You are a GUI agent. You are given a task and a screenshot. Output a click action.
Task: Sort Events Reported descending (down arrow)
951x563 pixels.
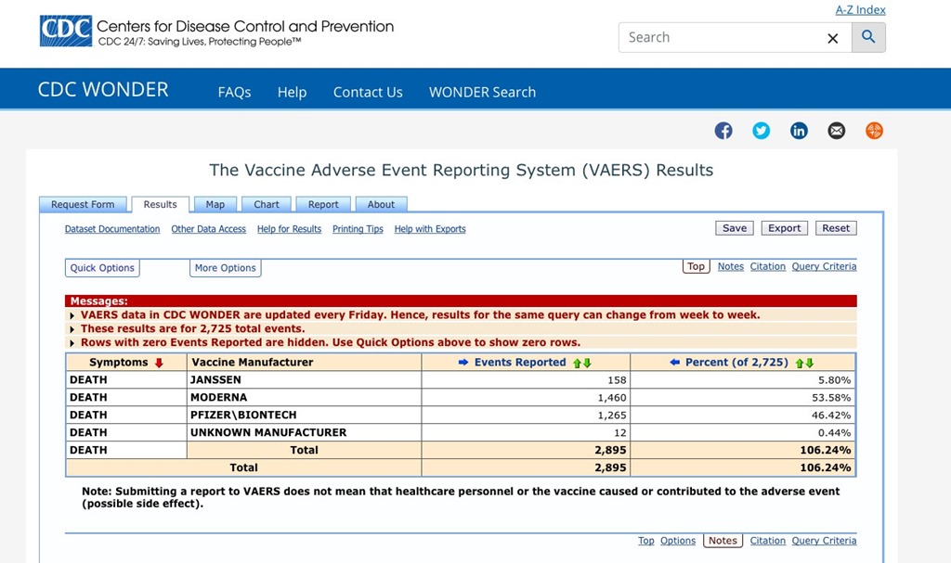tap(587, 363)
